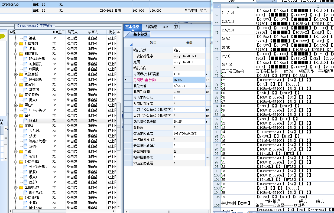Click the 外层蚀刻1 folder icon
The height and width of the screenshot is (213, 334).
coord(21,198)
